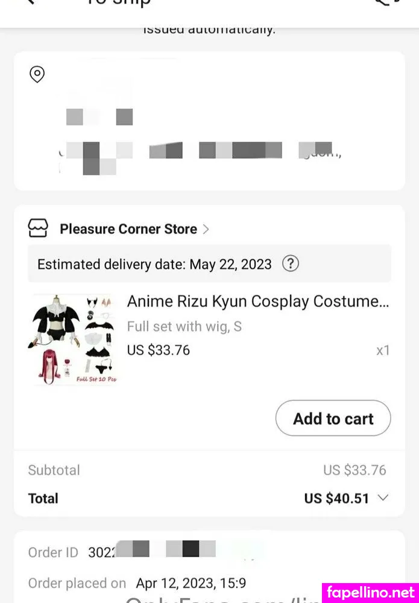
Task: Click the Order placed on date
Action: coord(191,583)
